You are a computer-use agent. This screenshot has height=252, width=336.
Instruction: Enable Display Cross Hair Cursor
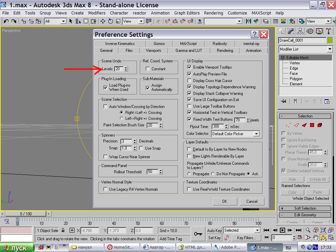tap(189, 81)
